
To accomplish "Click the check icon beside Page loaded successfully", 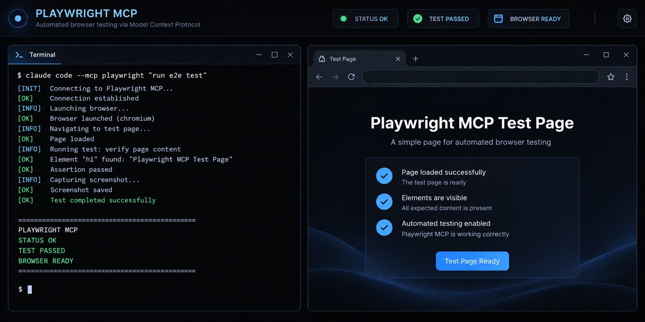I will click(384, 176).
